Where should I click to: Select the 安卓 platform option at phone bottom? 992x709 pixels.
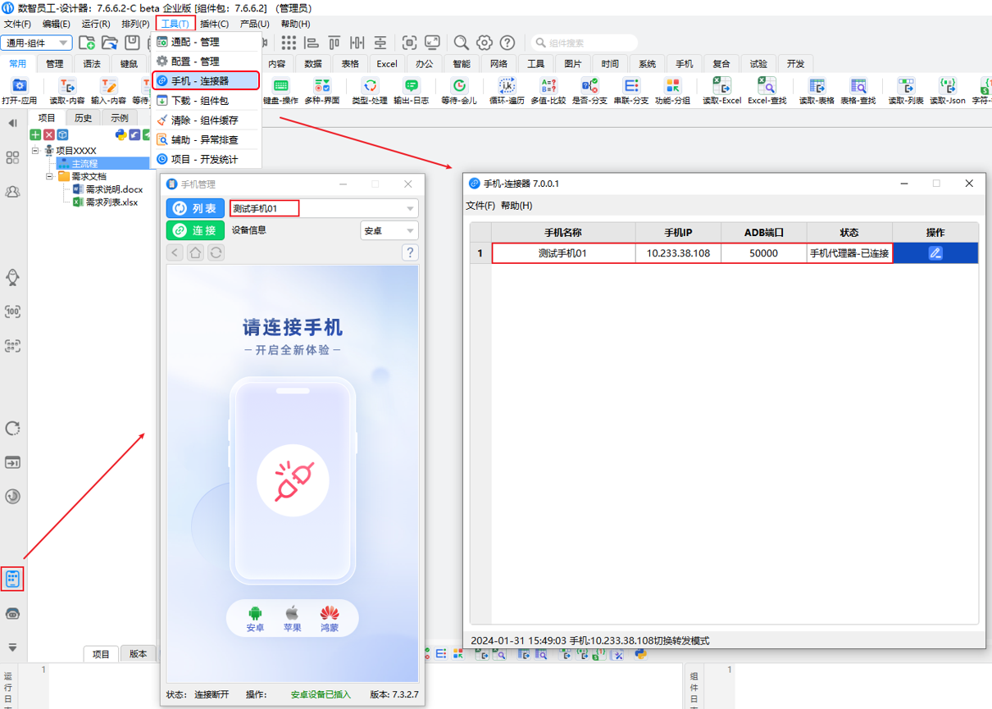pos(255,619)
